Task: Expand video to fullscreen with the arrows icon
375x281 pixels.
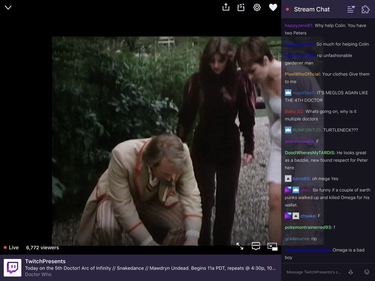Action: pyautogui.click(x=240, y=246)
